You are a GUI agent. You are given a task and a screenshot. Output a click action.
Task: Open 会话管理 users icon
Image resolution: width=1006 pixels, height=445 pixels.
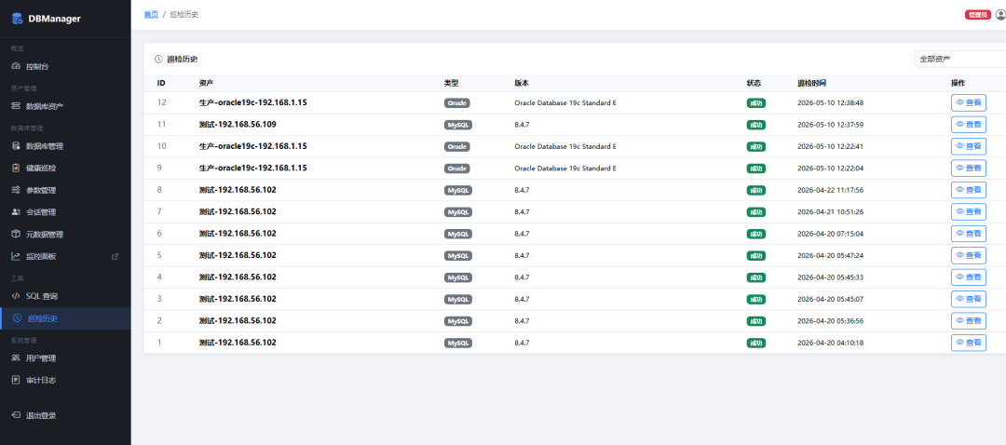click(16, 212)
